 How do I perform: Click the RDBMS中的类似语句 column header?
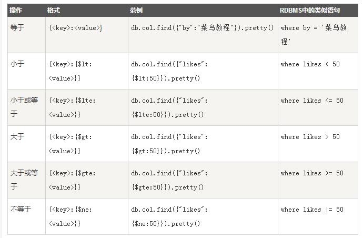point(318,10)
